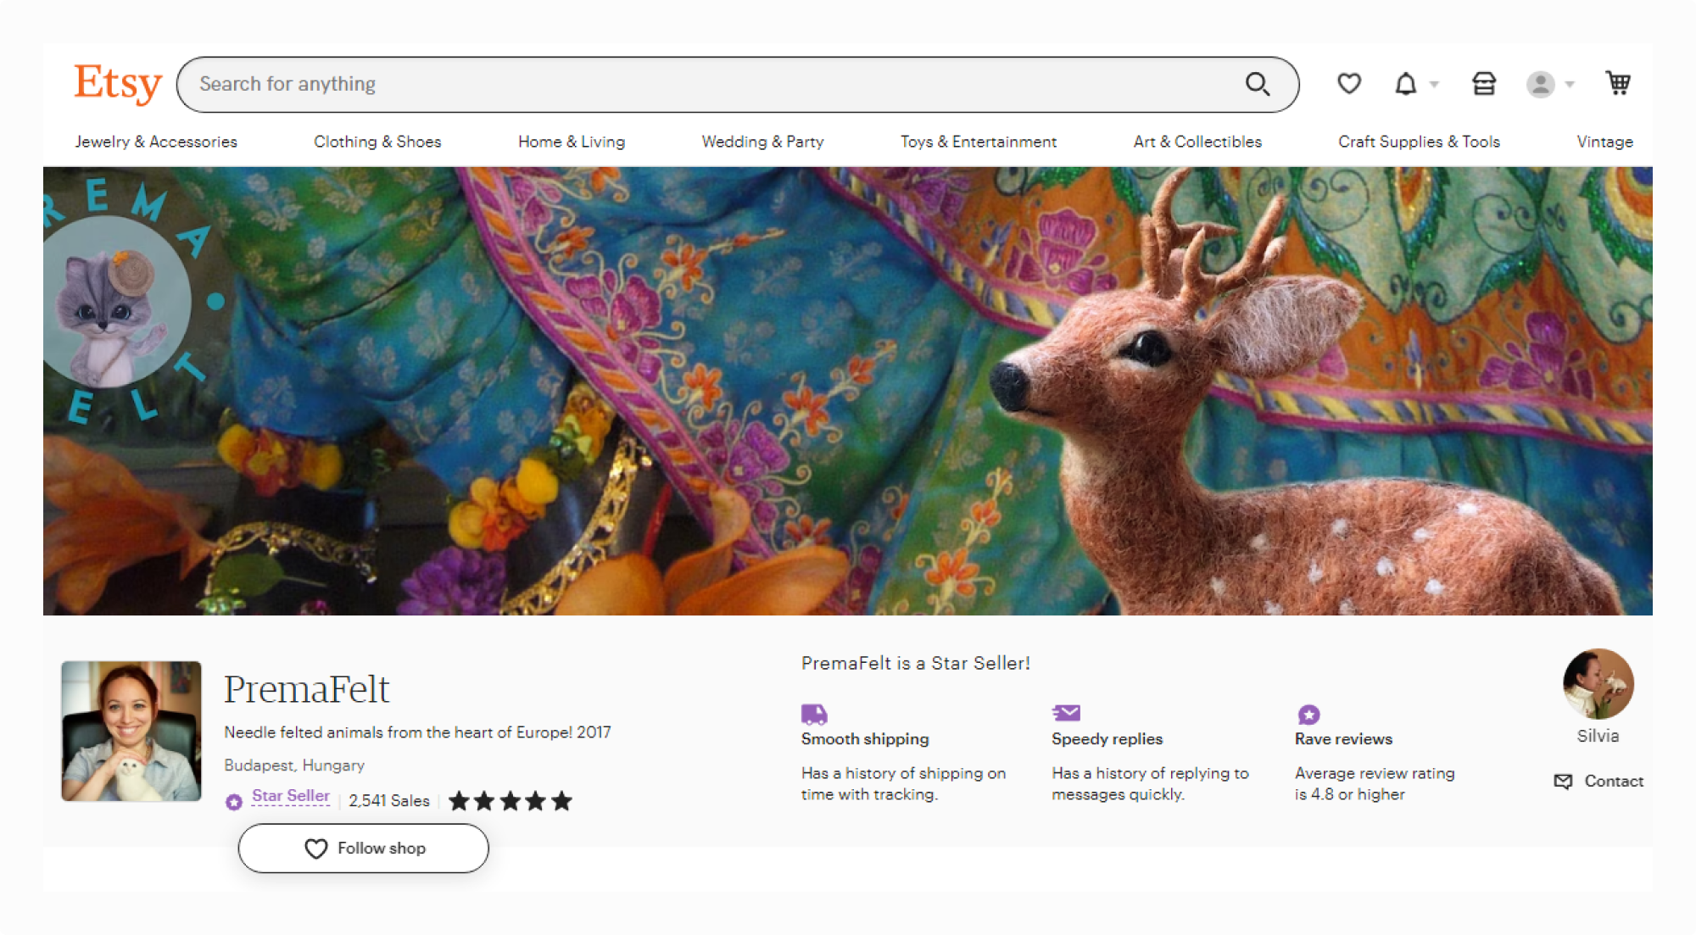Open Vintage category
The height and width of the screenshot is (935, 1696).
coord(1604,142)
